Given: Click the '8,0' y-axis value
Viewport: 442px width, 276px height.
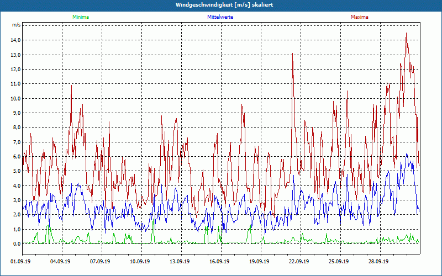Looking at the screenshot, I should pyautogui.click(x=17, y=128).
